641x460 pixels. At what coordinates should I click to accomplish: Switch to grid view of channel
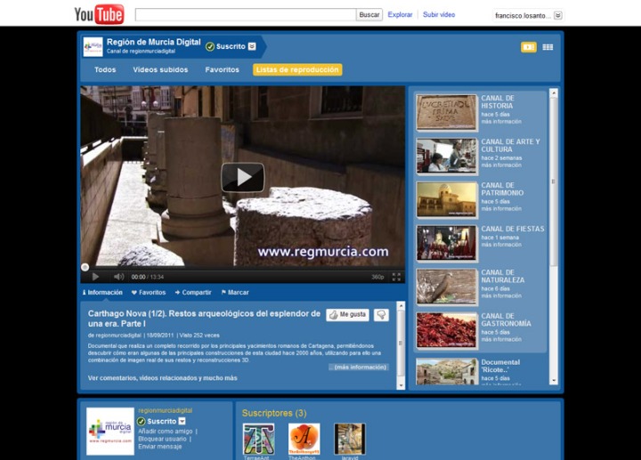coord(548,47)
